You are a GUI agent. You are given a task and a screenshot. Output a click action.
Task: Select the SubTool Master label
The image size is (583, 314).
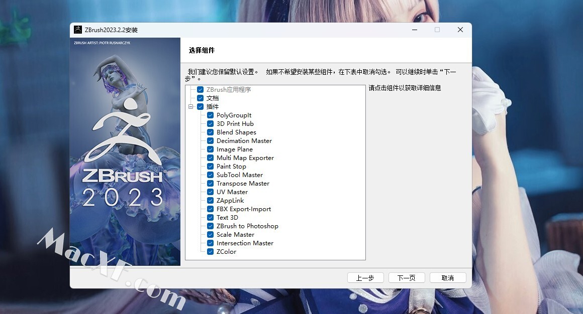pos(239,175)
